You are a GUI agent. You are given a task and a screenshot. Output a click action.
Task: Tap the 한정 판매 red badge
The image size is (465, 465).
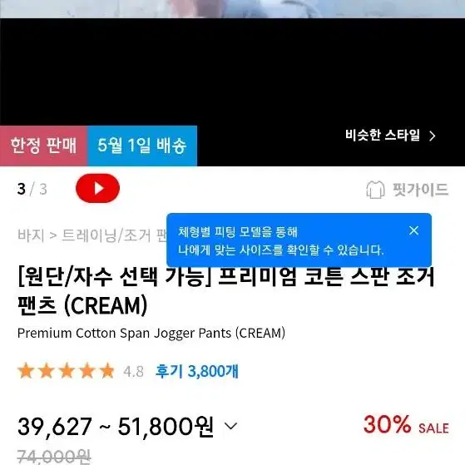point(43,146)
